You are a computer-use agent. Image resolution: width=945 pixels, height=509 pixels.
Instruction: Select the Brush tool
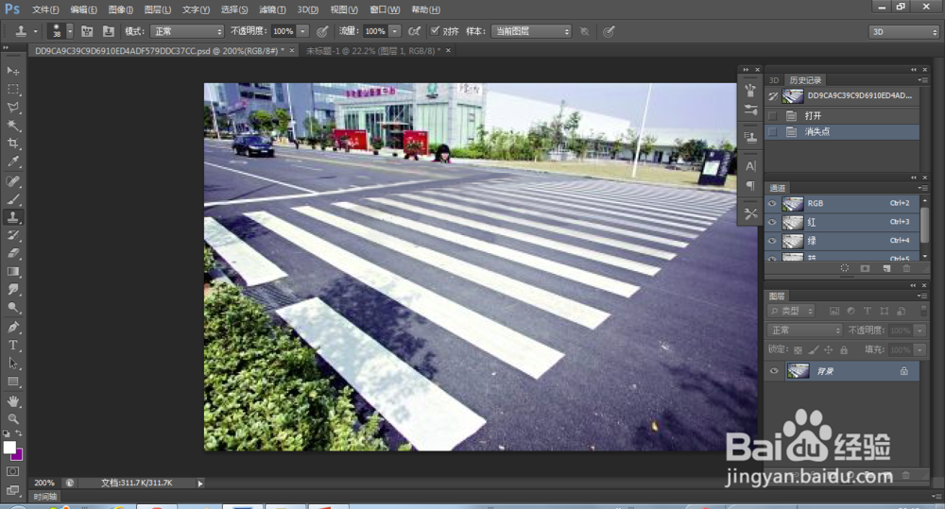[x=12, y=199]
